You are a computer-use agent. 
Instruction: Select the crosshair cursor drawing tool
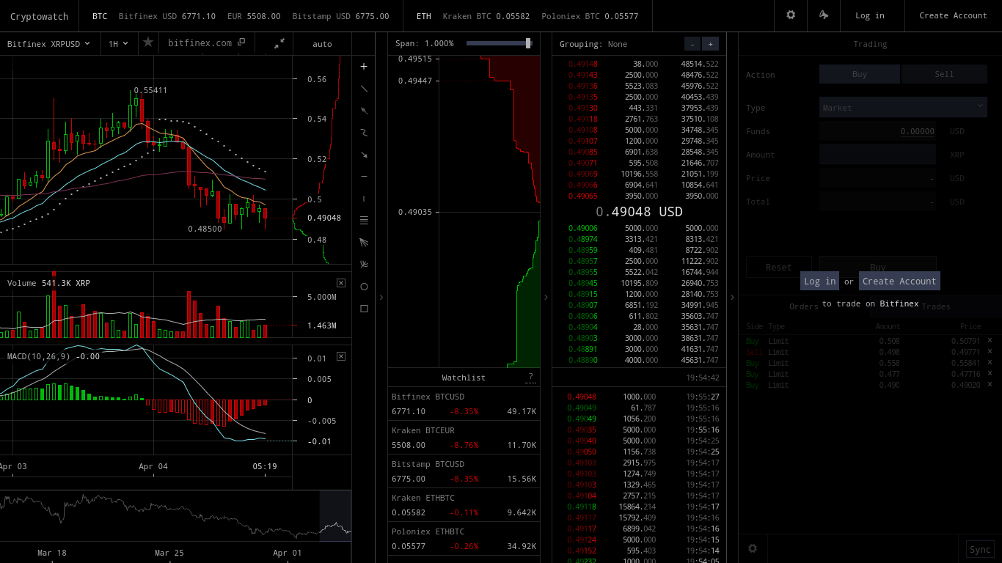click(364, 67)
